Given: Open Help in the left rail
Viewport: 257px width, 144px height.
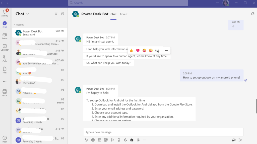Looking at the screenshot, I should point(5,139).
